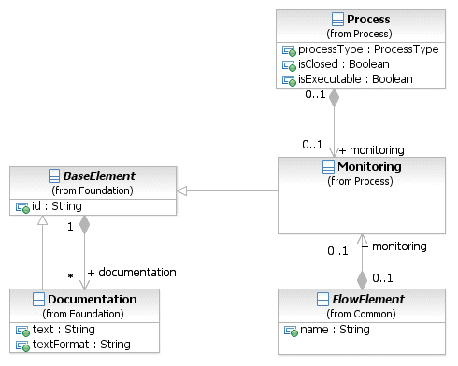Click the composition diamond under BaseElement
The image size is (458, 366).
[x=84, y=224]
